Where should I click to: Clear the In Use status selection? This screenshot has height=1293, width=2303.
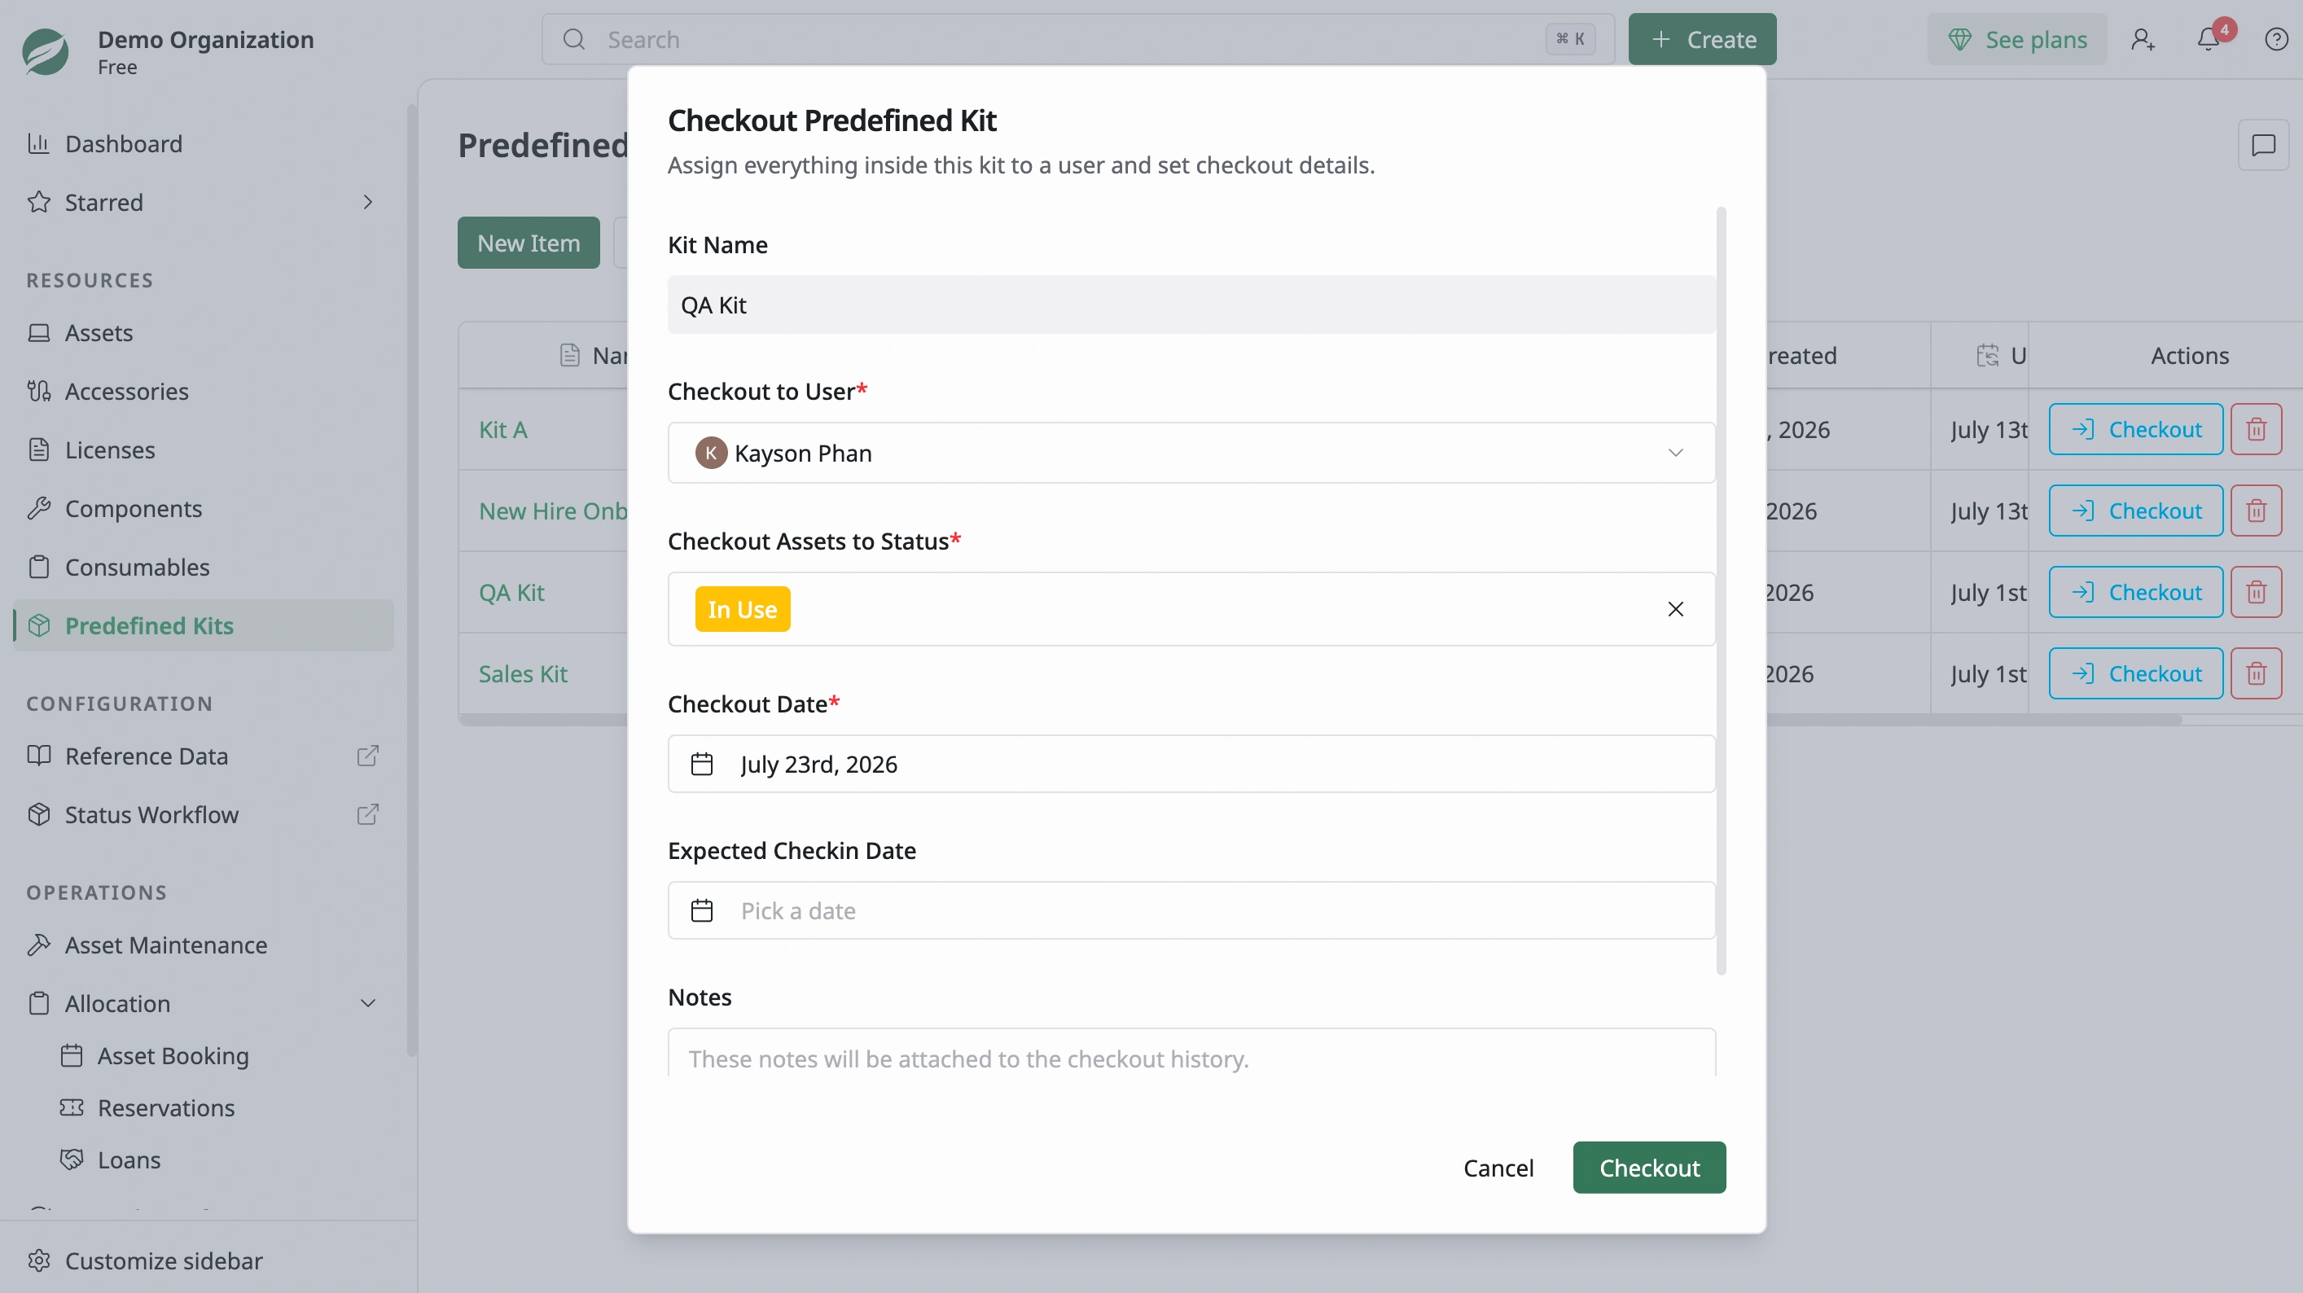coord(1675,609)
